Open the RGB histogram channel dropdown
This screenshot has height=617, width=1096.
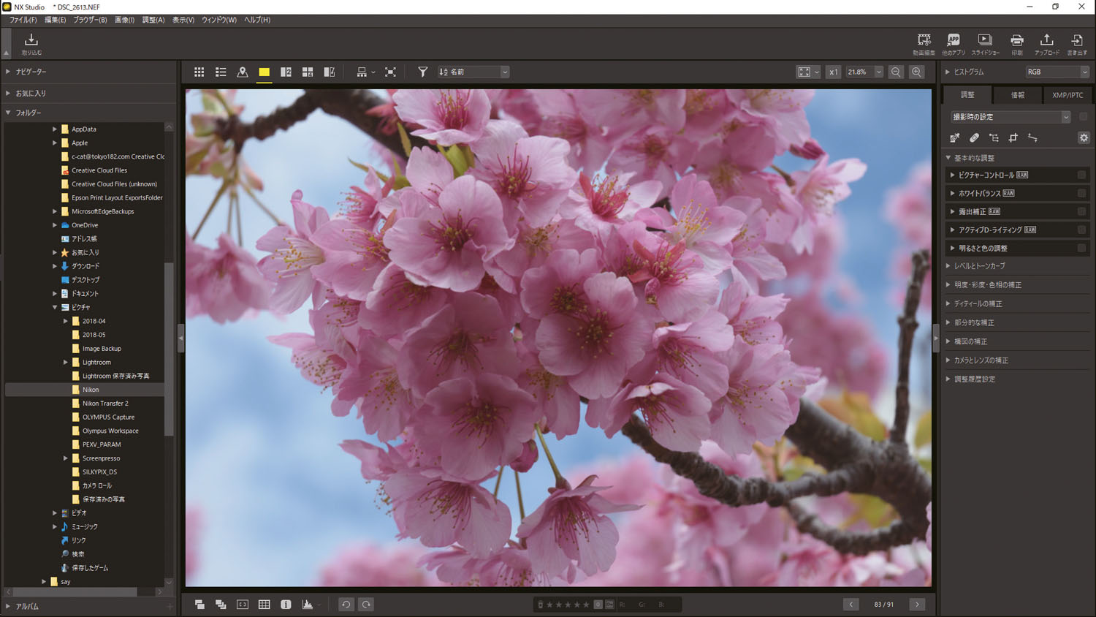coord(1057,72)
